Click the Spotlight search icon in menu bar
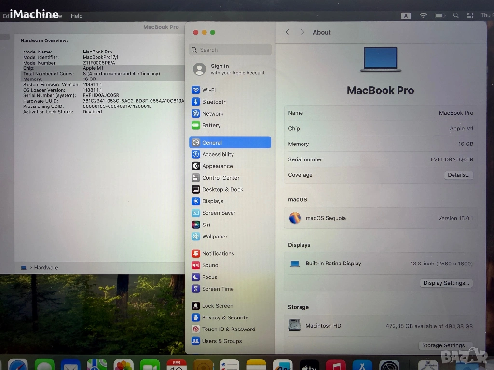The image size is (494, 370). point(456,16)
